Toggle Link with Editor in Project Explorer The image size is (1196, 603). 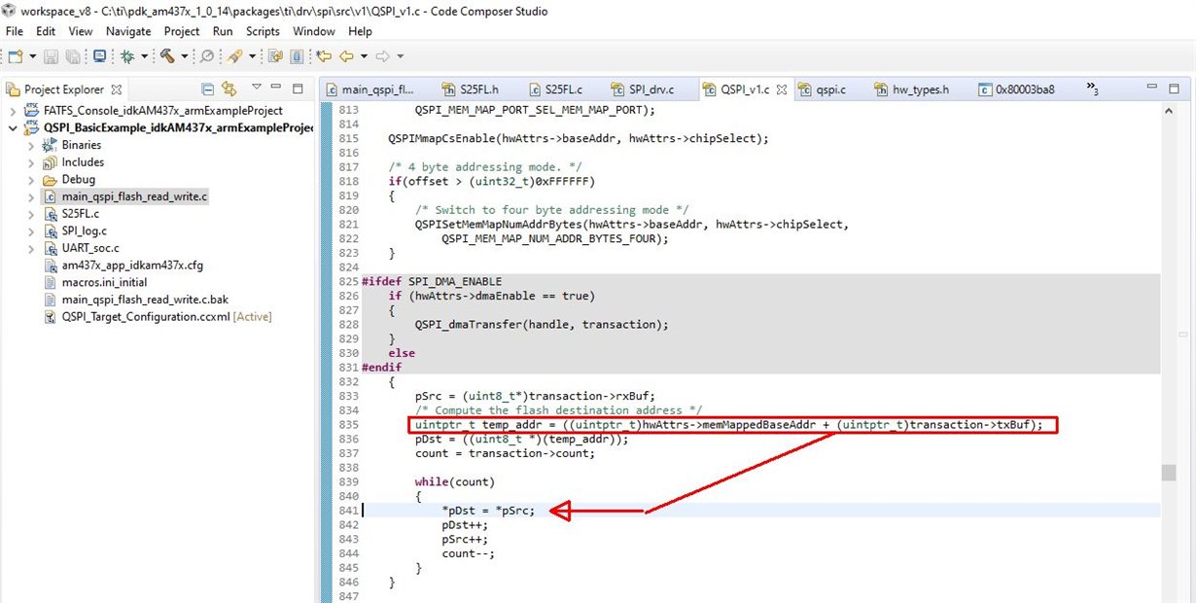tap(229, 89)
